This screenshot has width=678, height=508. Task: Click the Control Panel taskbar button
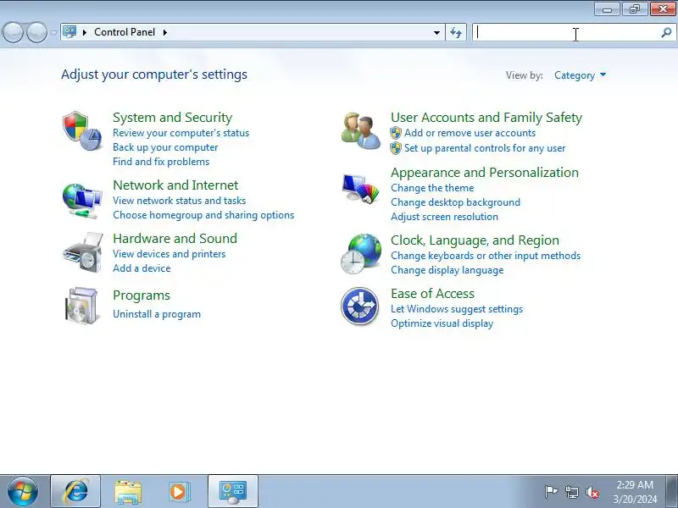coord(233,492)
